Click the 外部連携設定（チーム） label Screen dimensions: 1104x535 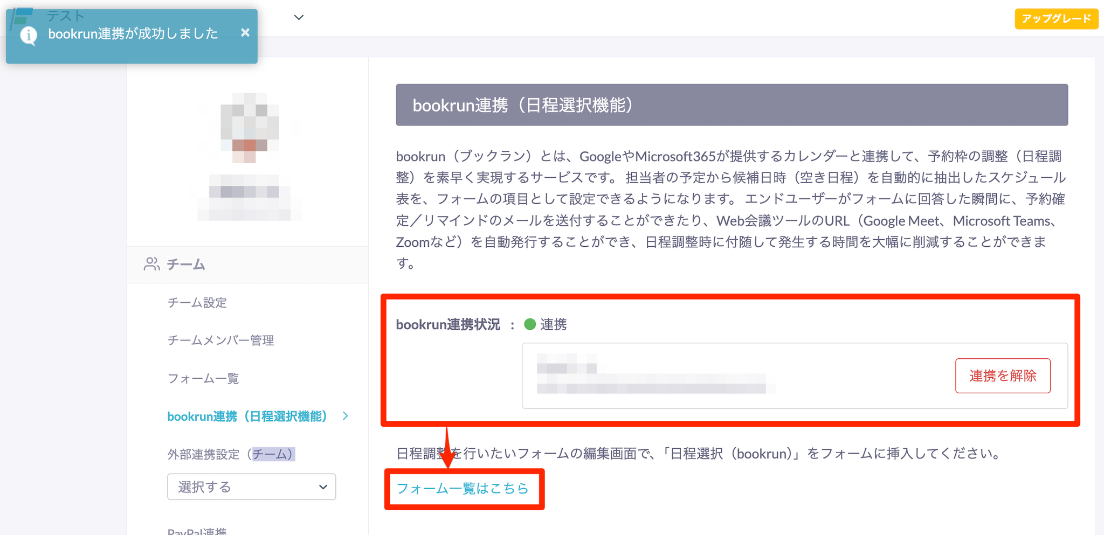coord(231,454)
